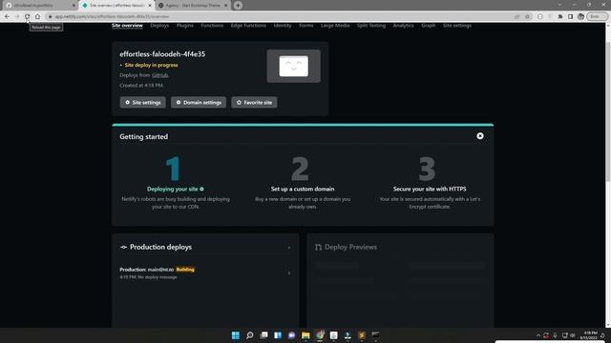Open the terminal from taskbar
This screenshot has width=611, height=343.
375,335
